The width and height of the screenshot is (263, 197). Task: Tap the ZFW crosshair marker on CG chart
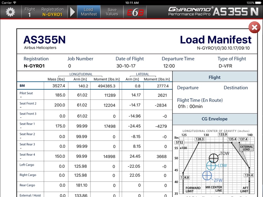point(207,176)
